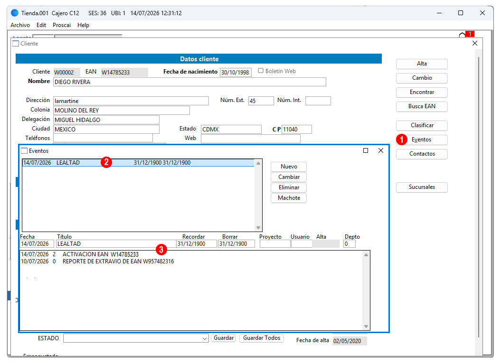Click the Colonia field MOLINO DEL REY
The height and width of the screenshot is (363, 501).
[x=122, y=111]
